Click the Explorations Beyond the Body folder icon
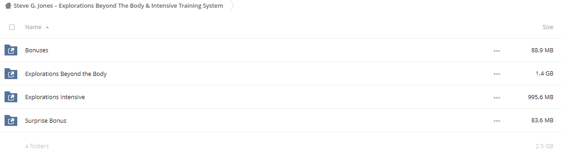 pos(11,74)
